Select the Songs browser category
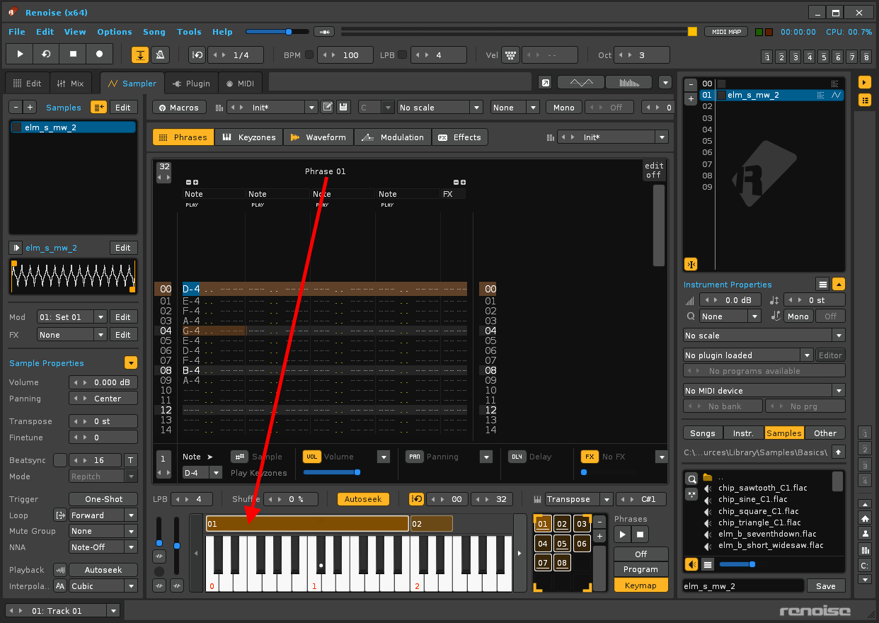The height and width of the screenshot is (623, 879). click(x=703, y=433)
